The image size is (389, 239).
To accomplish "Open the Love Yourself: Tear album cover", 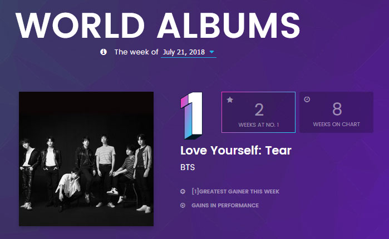I will (86, 159).
